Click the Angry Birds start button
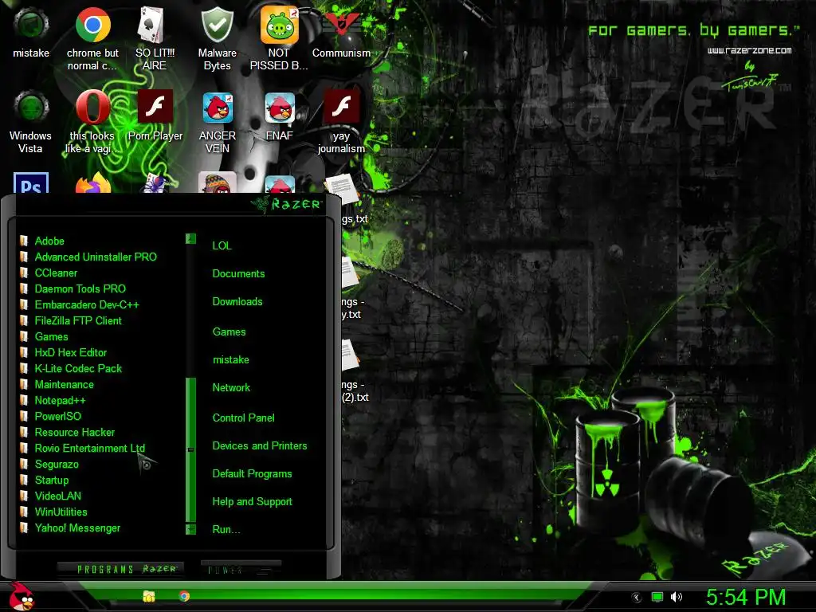The image size is (816, 612). click(22, 596)
